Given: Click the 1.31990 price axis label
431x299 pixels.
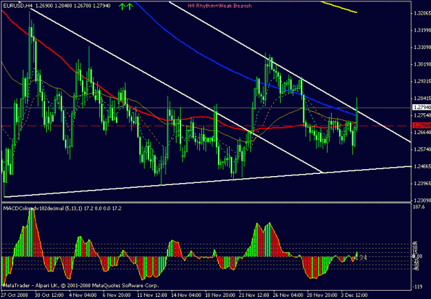Looking at the screenshot, I should [x=422, y=30].
